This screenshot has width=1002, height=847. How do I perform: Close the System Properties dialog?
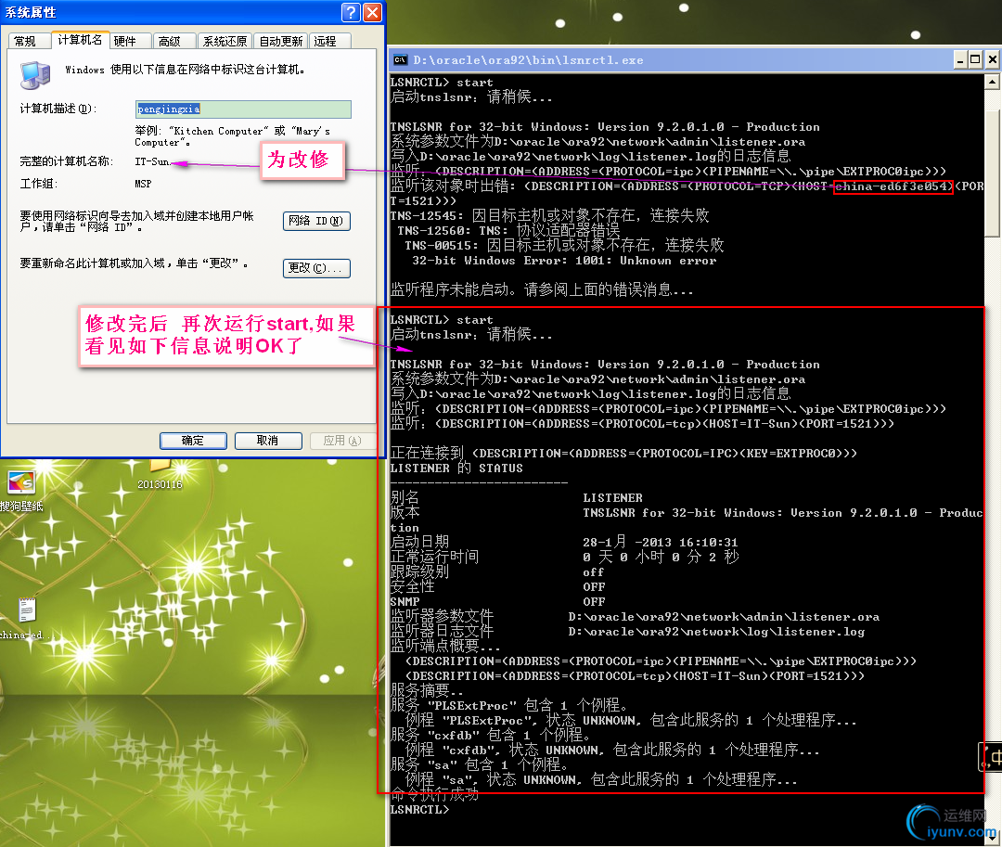(373, 12)
